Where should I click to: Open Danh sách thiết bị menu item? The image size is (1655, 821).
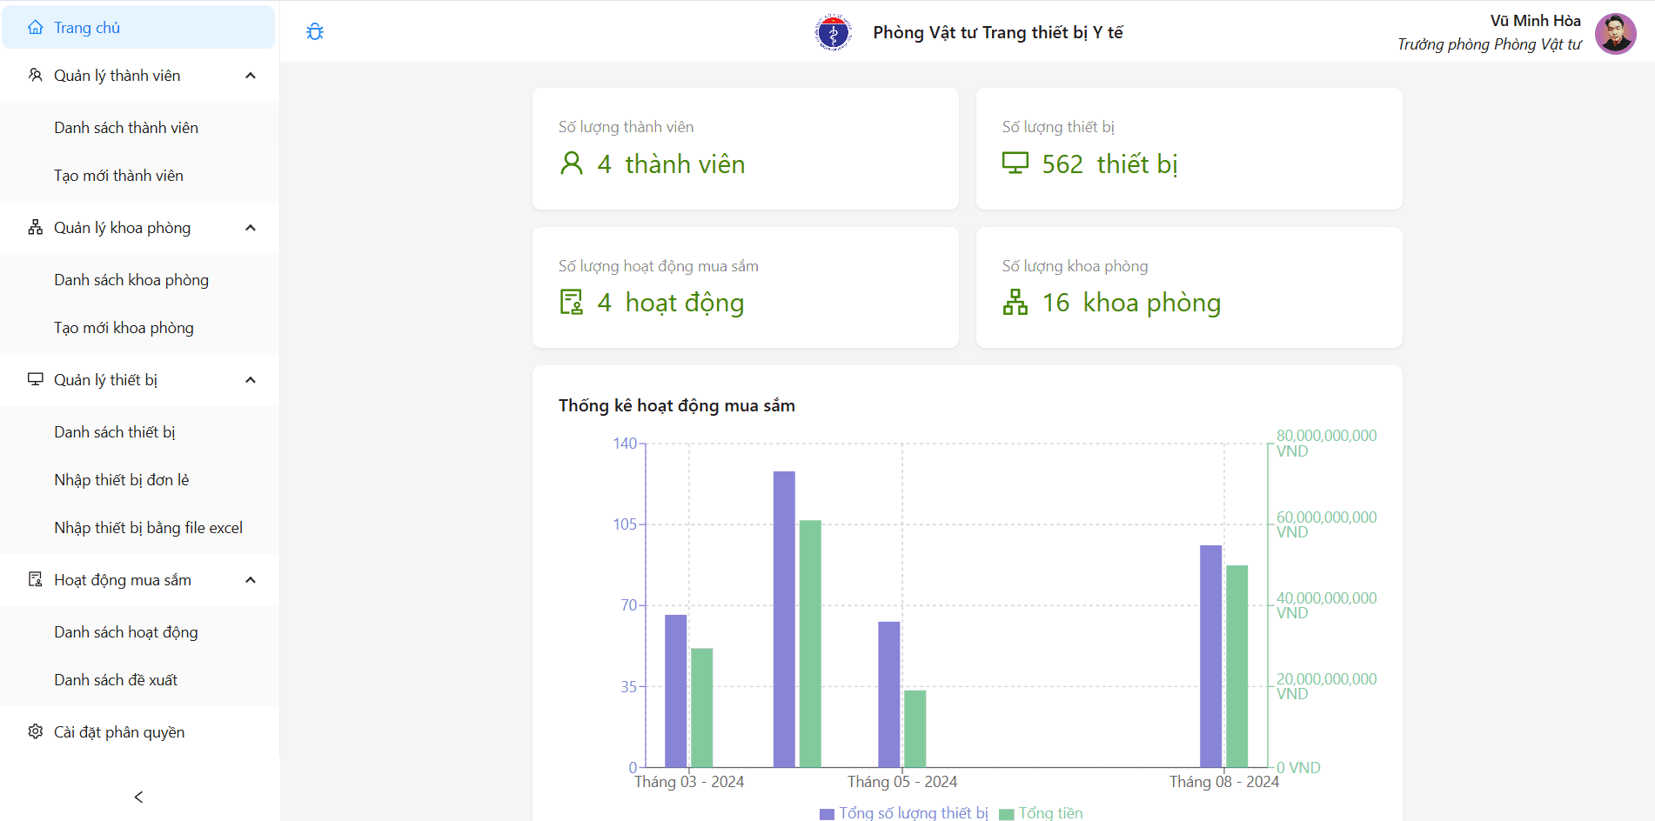click(115, 432)
